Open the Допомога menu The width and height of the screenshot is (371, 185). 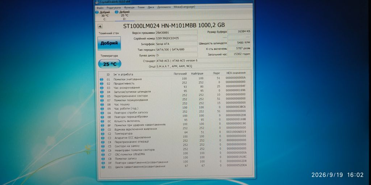pyautogui.click(x=164, y=7)
